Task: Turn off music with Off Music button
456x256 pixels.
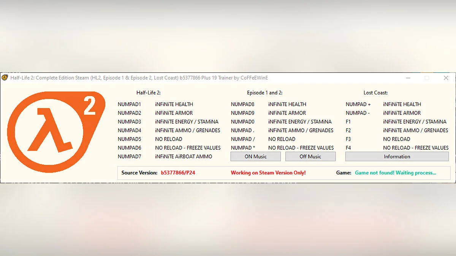Action: (310, 157)
